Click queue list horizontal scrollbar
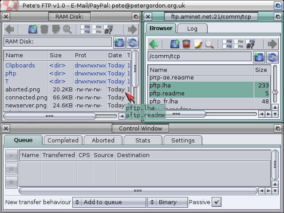 tap(138, 191)
